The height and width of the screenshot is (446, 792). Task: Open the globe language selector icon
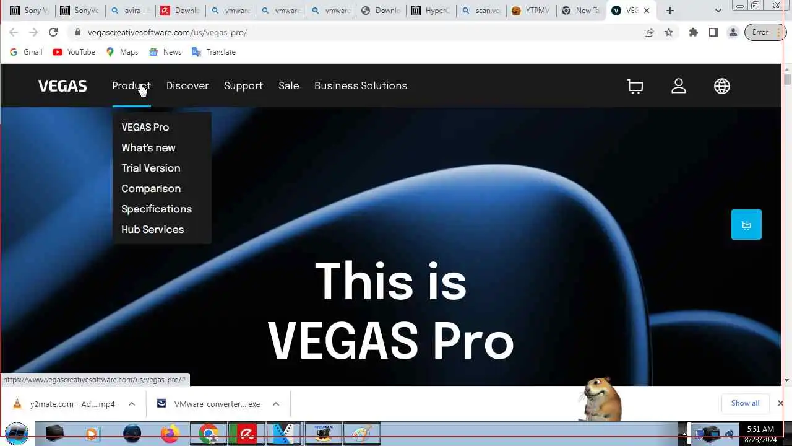[722, 86]
